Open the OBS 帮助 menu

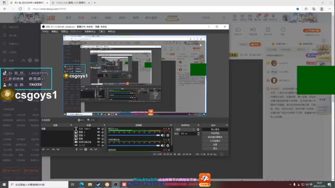pos(111,31)
